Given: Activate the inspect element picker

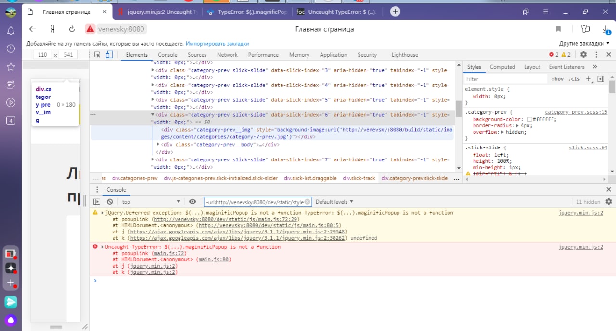Looking at the screenshot, I should 97,55.
